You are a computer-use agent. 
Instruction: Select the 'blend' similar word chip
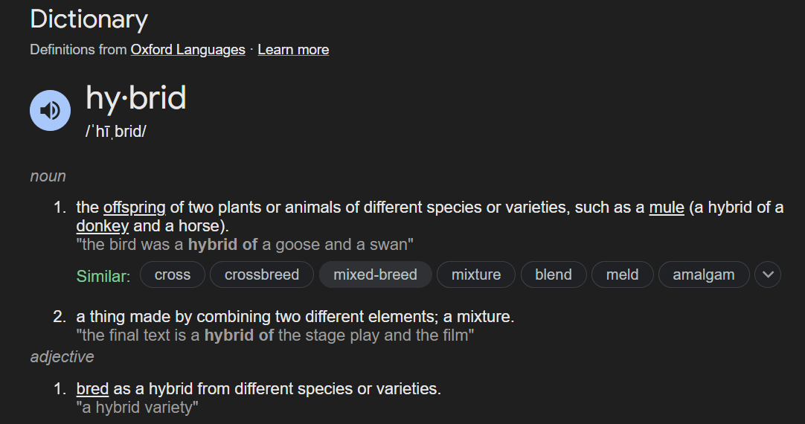554,274
